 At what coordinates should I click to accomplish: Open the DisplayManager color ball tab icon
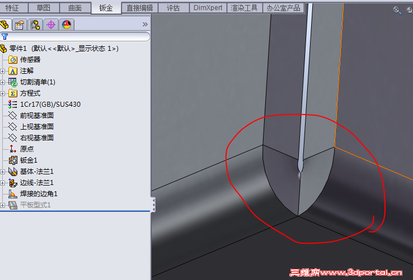tap(67, 25)
